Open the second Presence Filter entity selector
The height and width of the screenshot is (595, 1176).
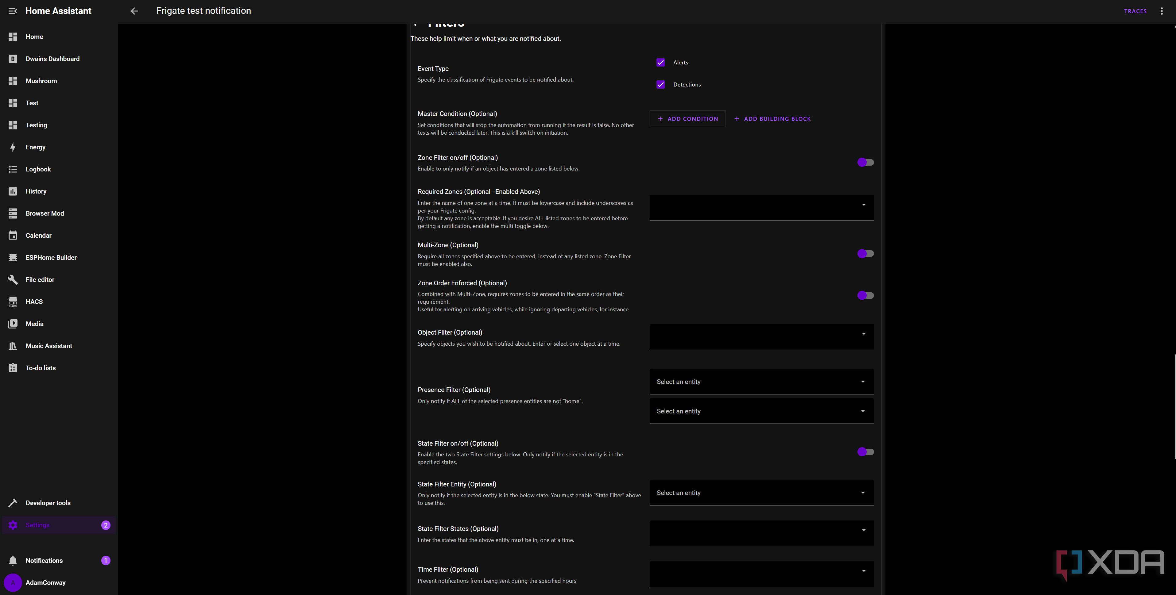761,411
